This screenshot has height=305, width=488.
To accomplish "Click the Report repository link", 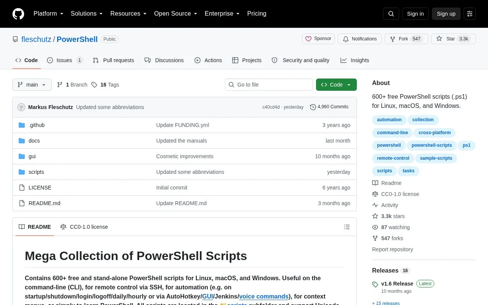I will [x=392, y=249].
